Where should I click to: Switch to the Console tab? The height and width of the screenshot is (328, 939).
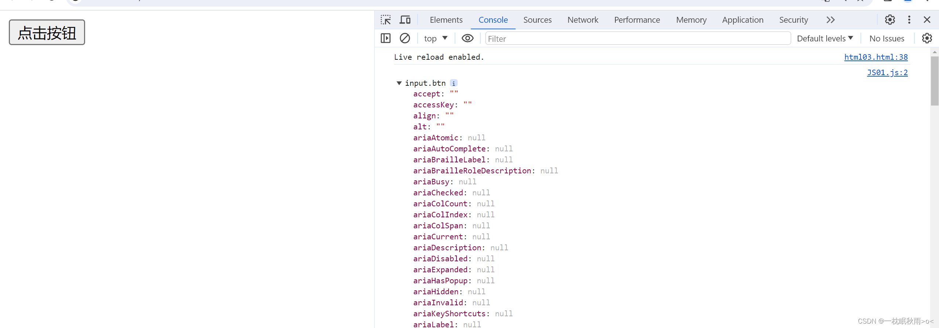493,20
